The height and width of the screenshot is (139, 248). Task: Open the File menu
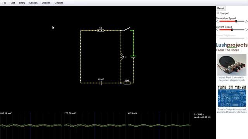(4, 3)
